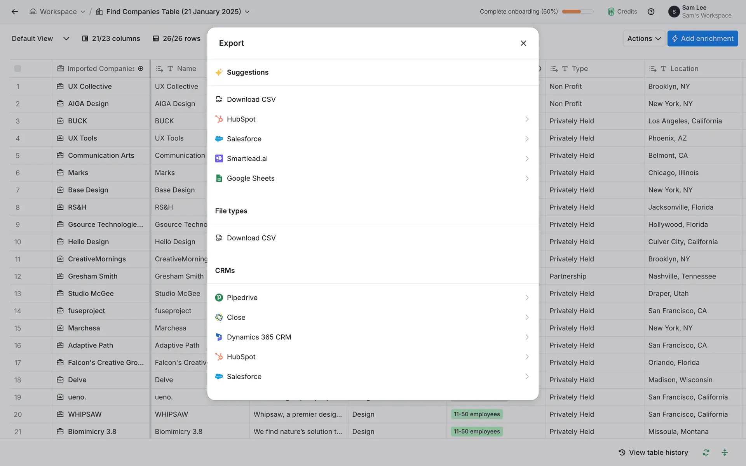Image resolution: width=746 pixels, height=466 pixels.
Task: Click the back arrow icon
Action: [x=15, y=12]
